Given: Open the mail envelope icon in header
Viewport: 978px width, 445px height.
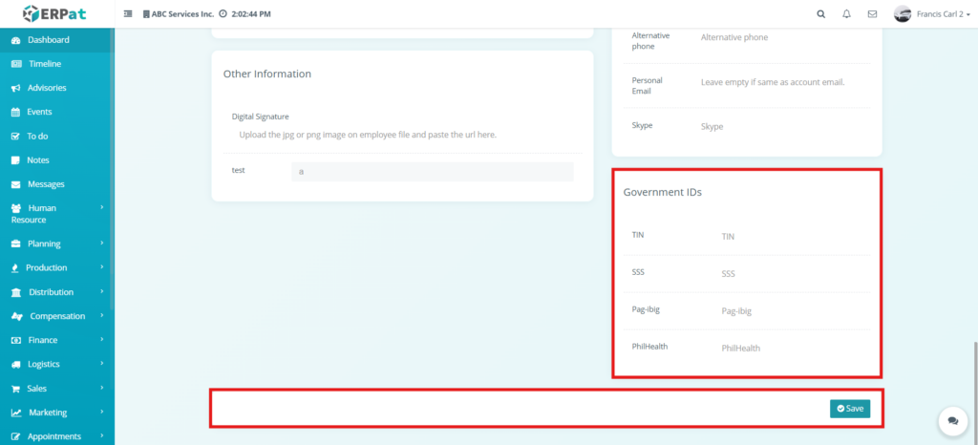Looking at the screenshot, I should tap(872, 14).
